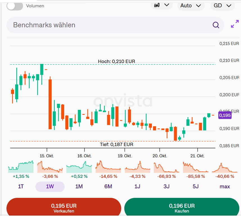
Task: Open the Auto interval dropdown
Action: tap(191, 6)
